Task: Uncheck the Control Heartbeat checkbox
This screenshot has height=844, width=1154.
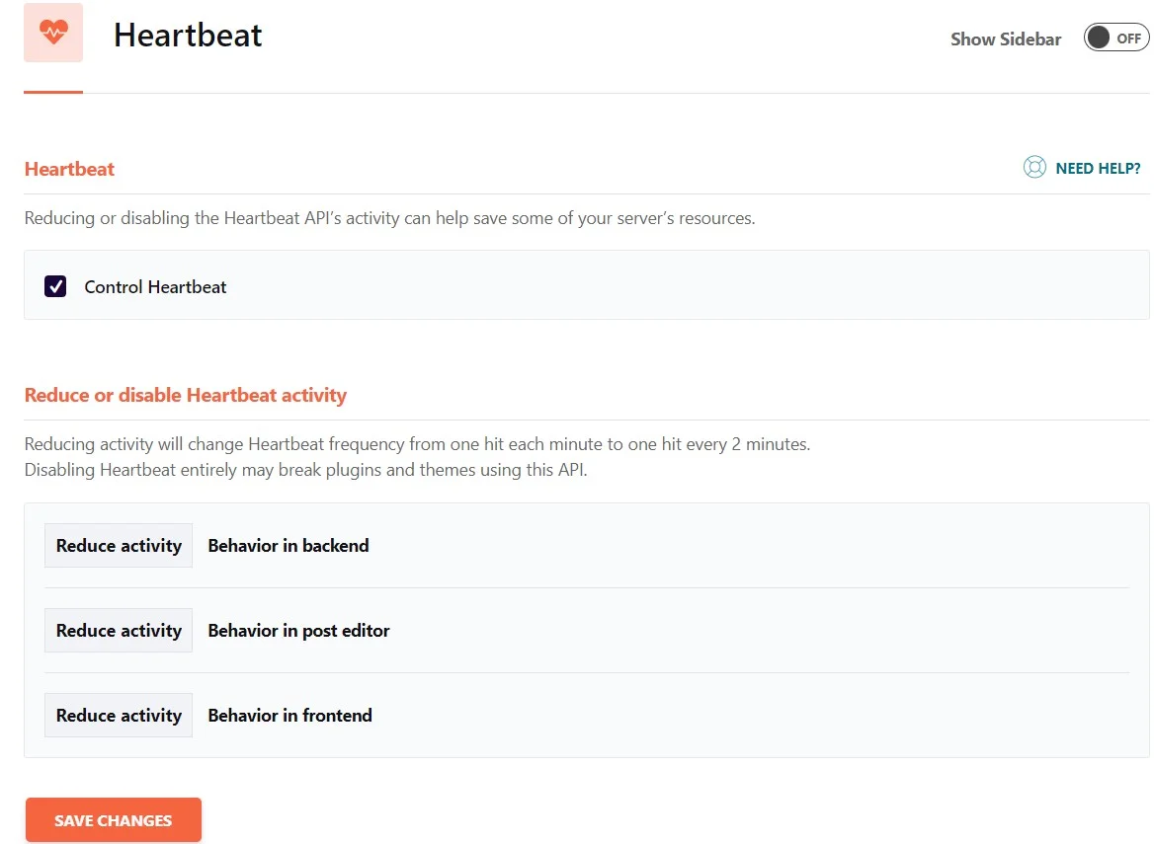Action: click(55, 286)
